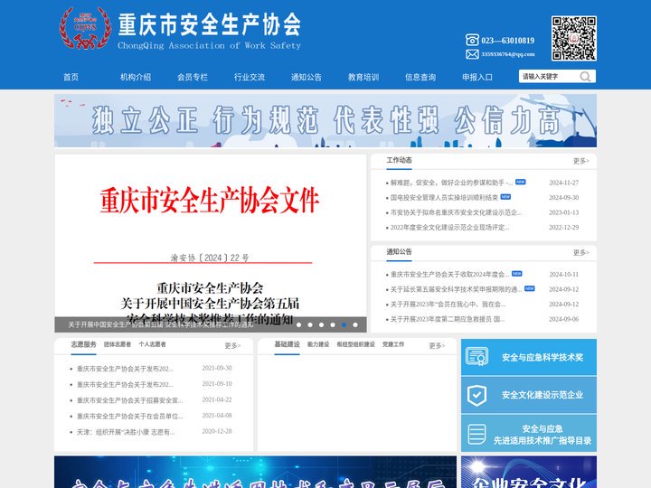Click the 独立公正 行为规范 banner image

pyautogui.click(x=325, y=121)
